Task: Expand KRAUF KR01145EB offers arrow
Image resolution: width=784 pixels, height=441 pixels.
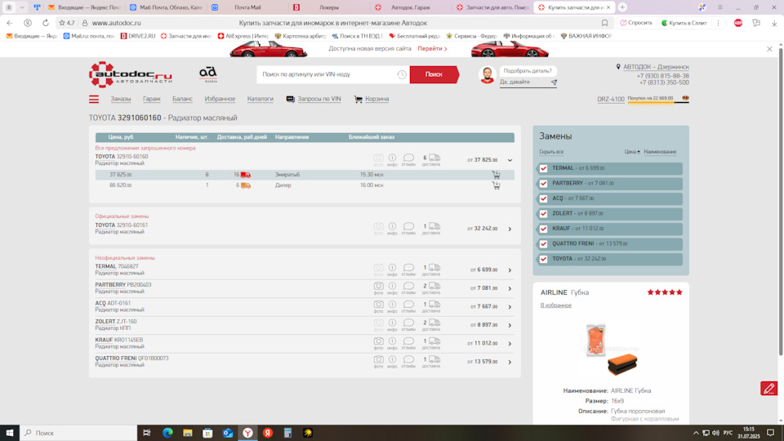Action: pyautogui.click(x=510, y=344)
